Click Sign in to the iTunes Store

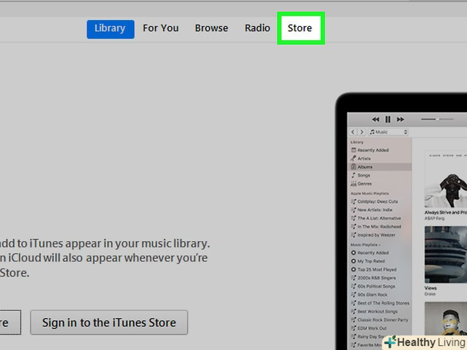coord(109,322)
